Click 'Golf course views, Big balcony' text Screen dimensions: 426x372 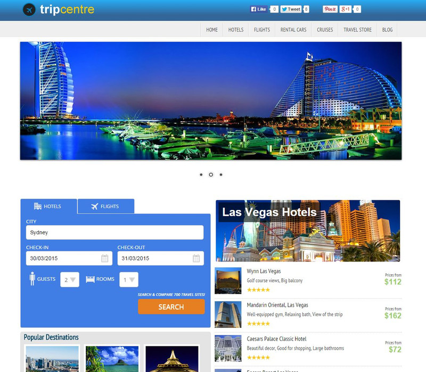pos(275,281)
